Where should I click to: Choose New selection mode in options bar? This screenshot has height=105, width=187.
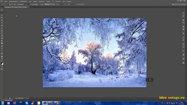[x=8, y=4]
